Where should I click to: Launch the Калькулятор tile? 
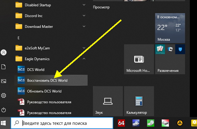point(139,101)
